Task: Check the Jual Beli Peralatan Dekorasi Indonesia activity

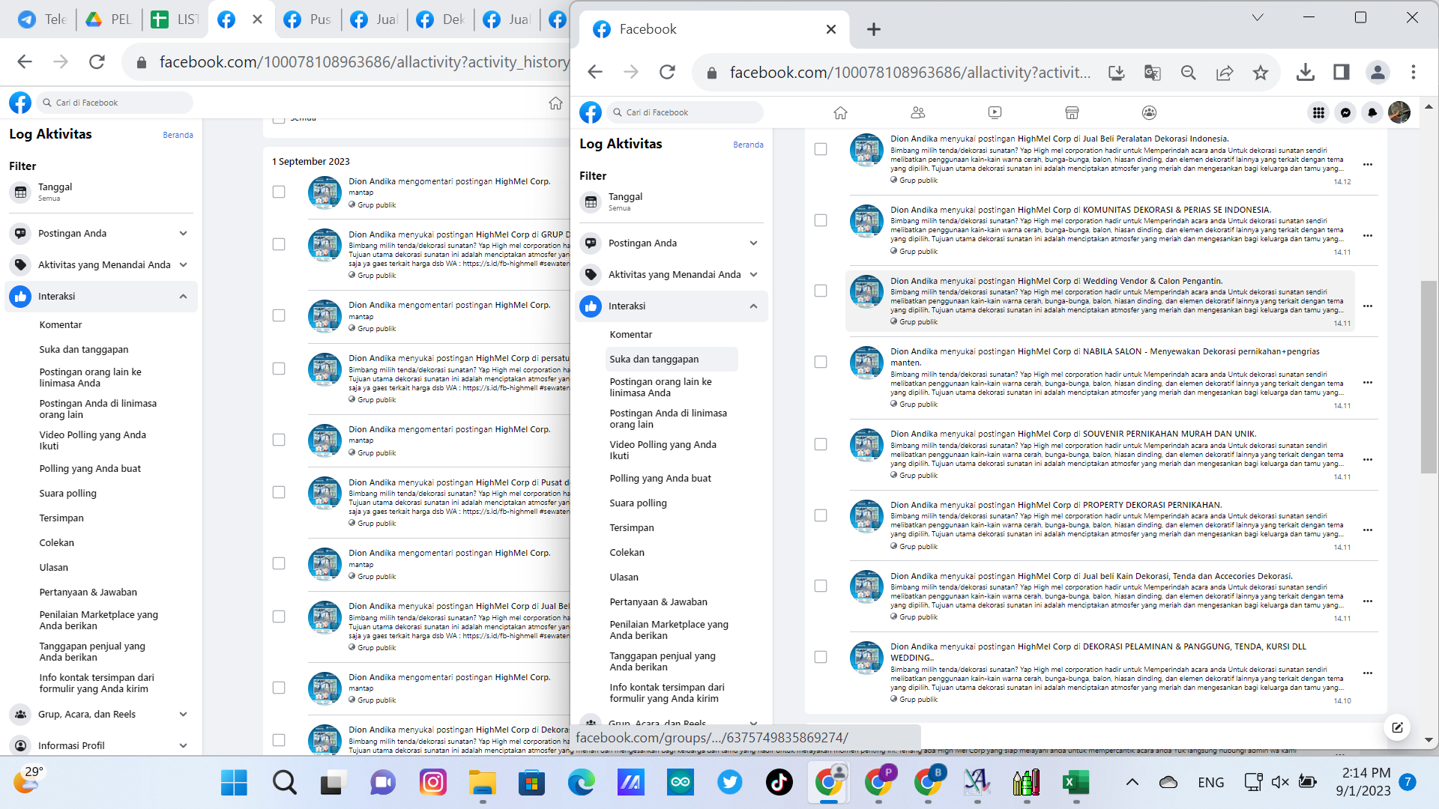Action: pos(821,150)
